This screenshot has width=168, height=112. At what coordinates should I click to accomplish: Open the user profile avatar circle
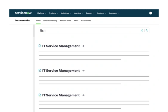tap(151, 13)
